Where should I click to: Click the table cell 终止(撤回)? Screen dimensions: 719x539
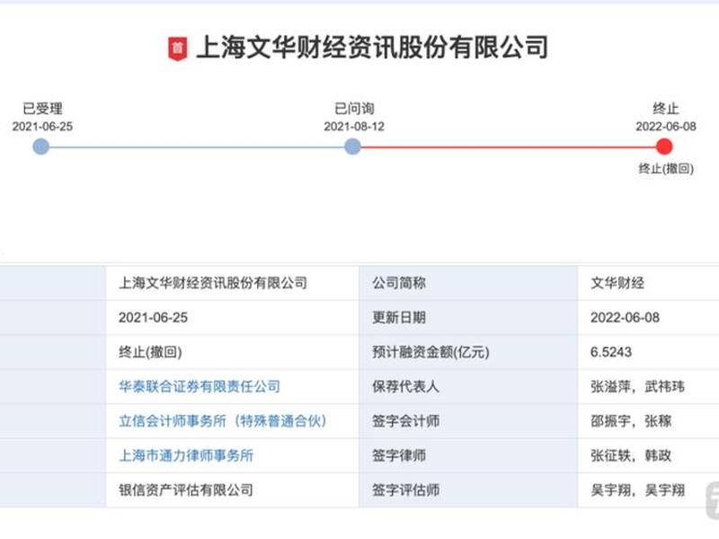point(233,352)
